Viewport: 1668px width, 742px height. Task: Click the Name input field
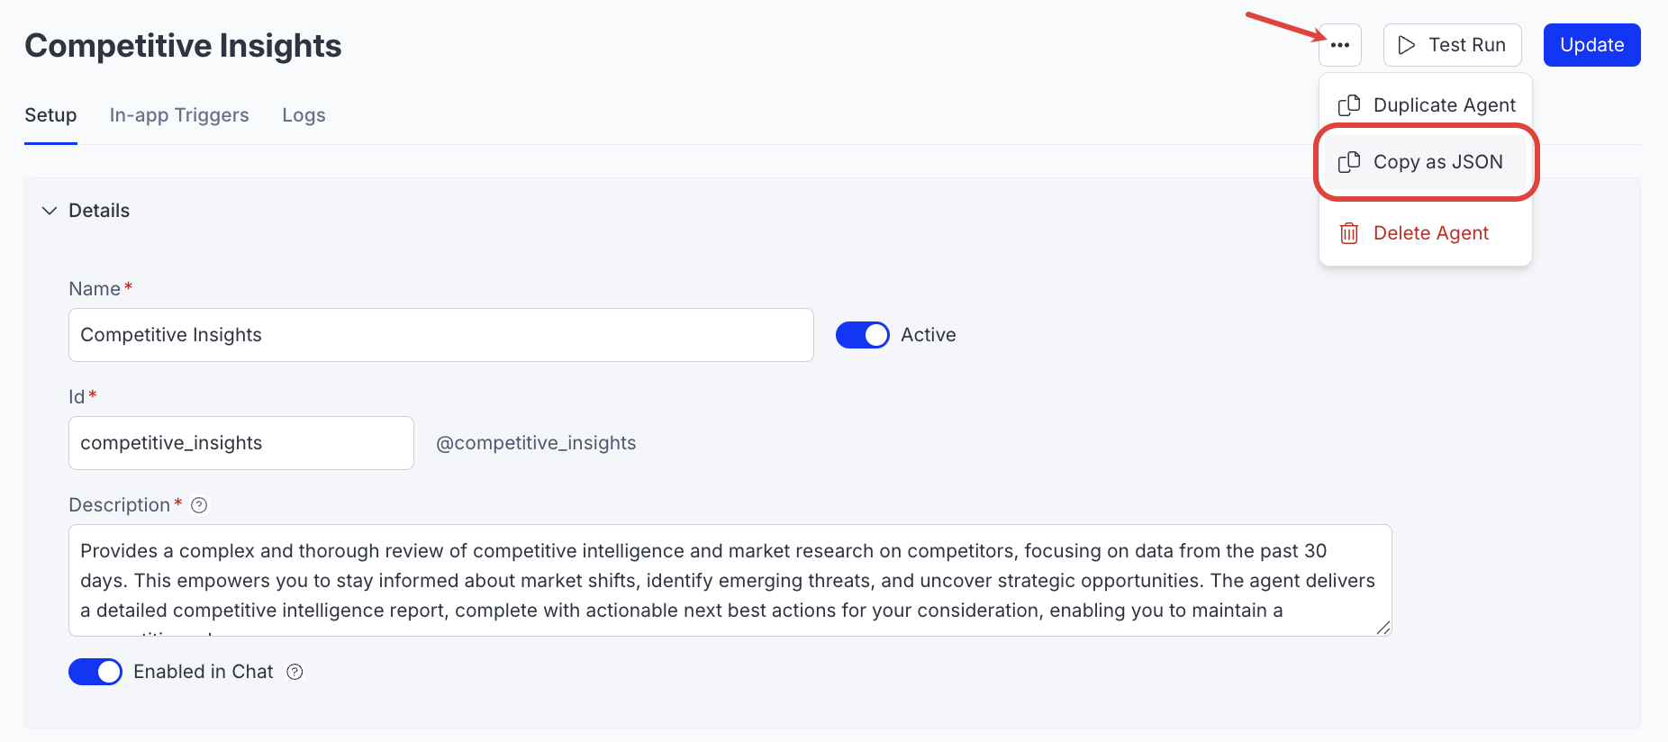[440, 335]
